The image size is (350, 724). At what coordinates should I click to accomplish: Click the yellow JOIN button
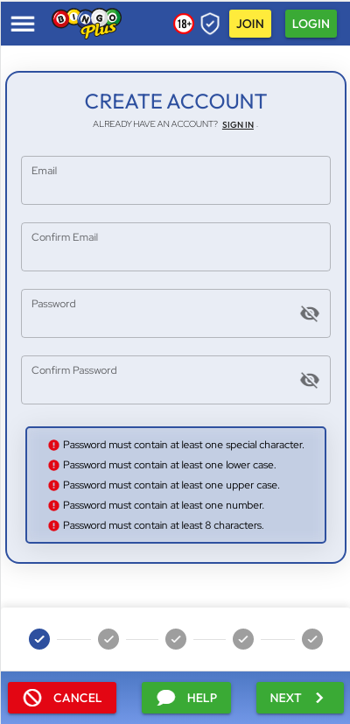[x=250, y=24]
